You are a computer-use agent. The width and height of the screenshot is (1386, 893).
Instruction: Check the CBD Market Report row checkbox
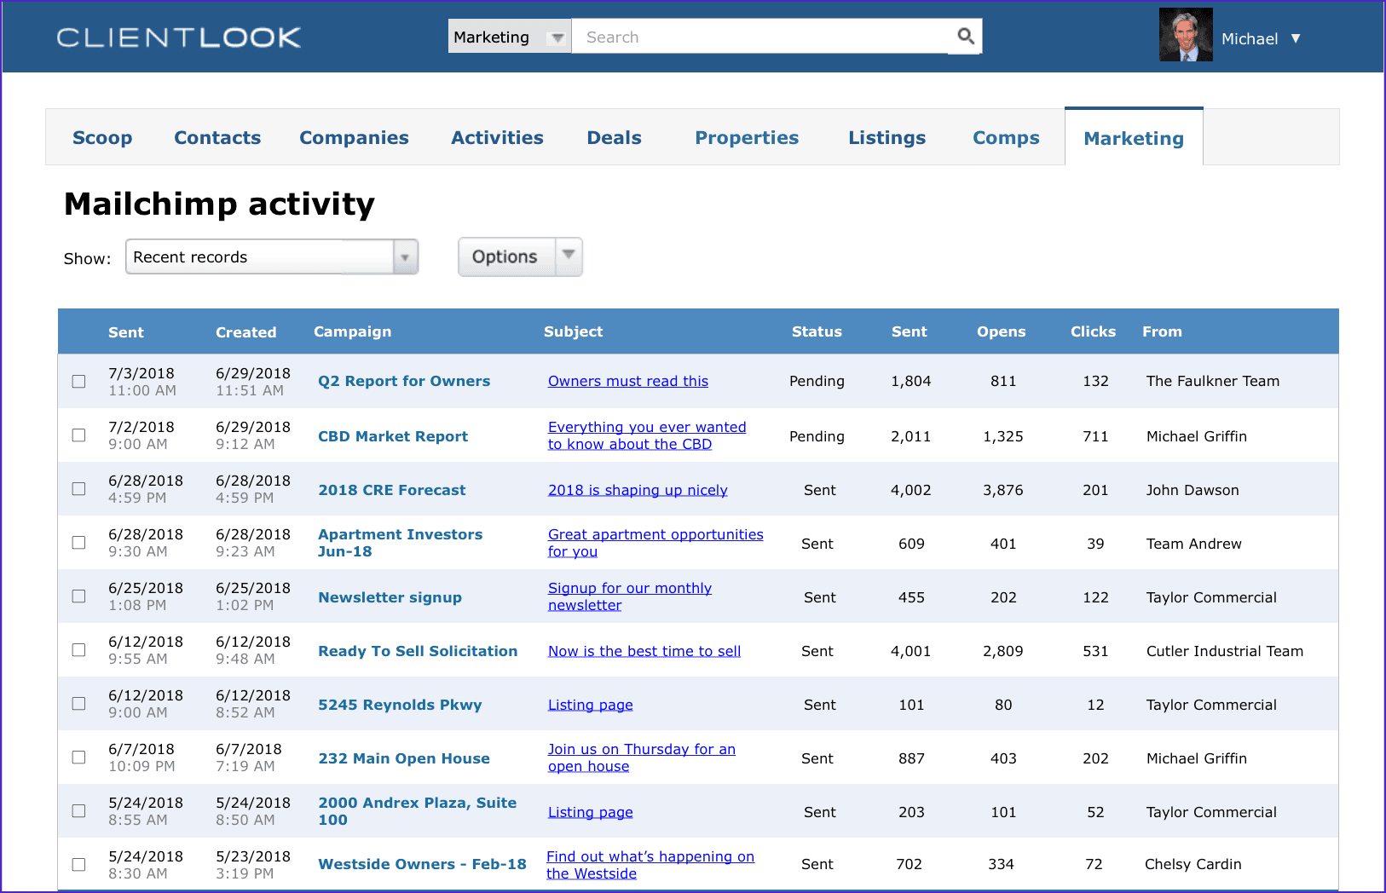tap(78, 435)
